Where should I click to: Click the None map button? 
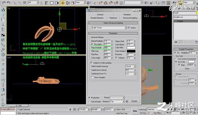pyautogui.click(x=187, y=68)
